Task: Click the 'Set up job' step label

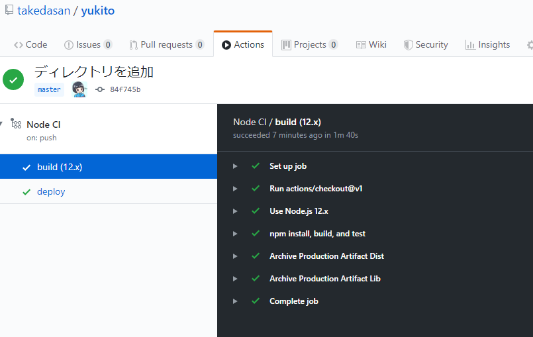Action: pyautogui.click(x=288, y=166)
